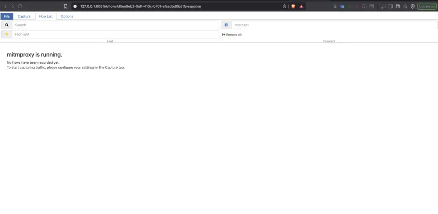438x214 pixels.
Task: Open the Brave Wallet icon
Action: pyautogui.click(x=398, y=6)
